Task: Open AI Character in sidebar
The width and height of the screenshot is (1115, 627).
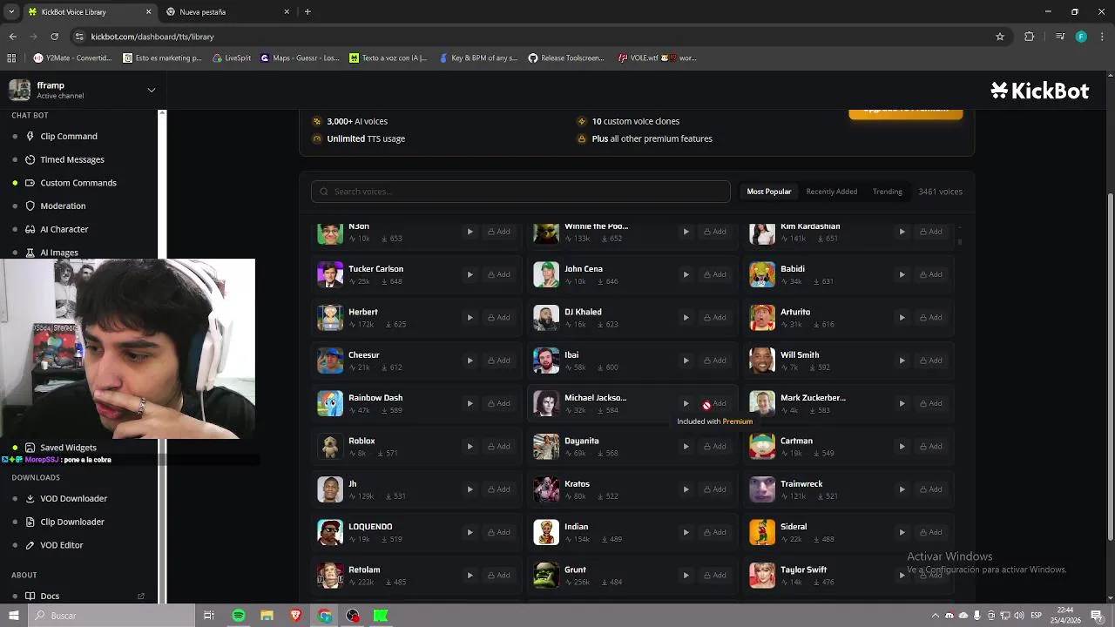Action: [x=64, y=229]
